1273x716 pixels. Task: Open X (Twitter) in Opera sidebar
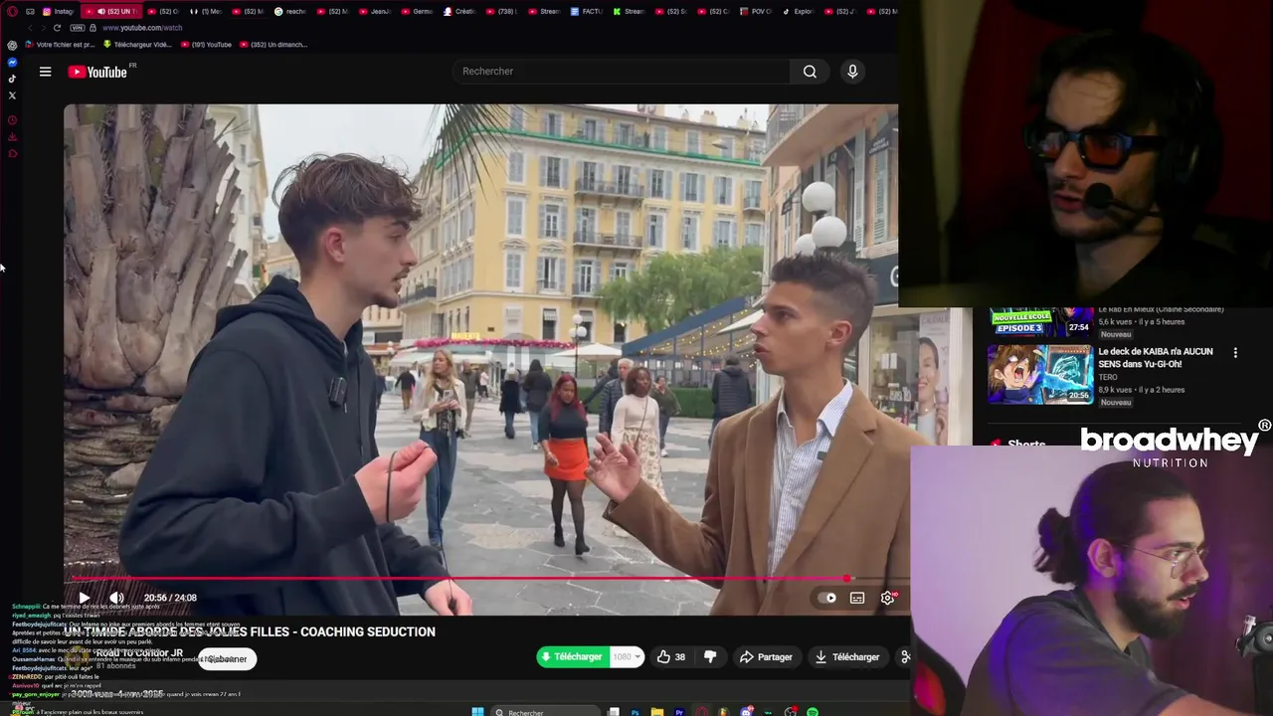[x=12, y=95]
